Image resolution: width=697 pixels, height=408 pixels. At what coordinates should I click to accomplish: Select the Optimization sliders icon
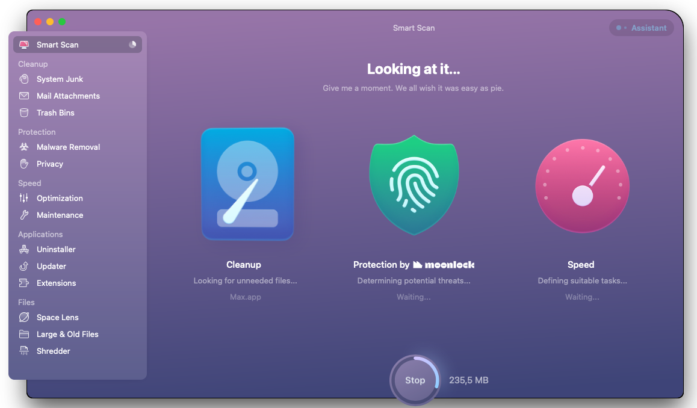(x=24, y=198)
